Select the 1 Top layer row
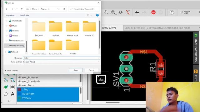Viewport: 200px width, 112px height. (48, 90)
